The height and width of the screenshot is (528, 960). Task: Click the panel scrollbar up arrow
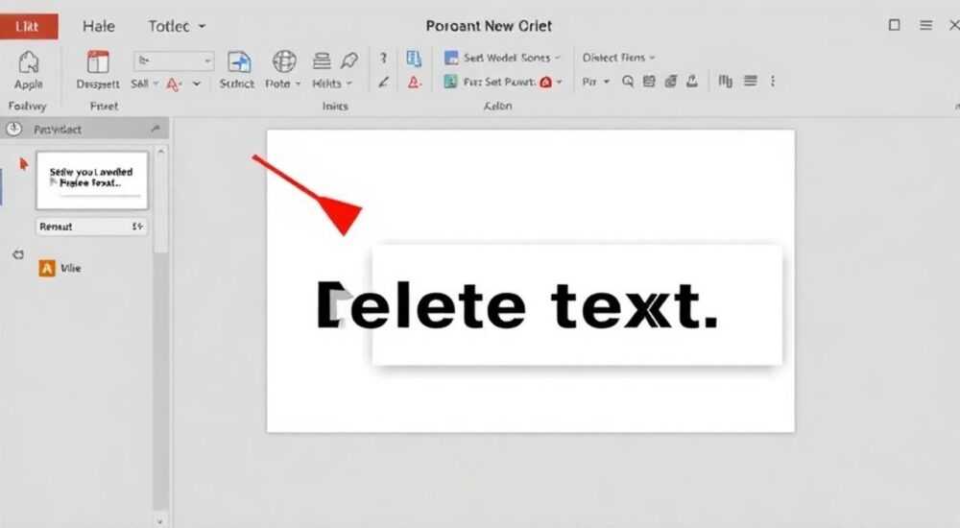[160, 151]
